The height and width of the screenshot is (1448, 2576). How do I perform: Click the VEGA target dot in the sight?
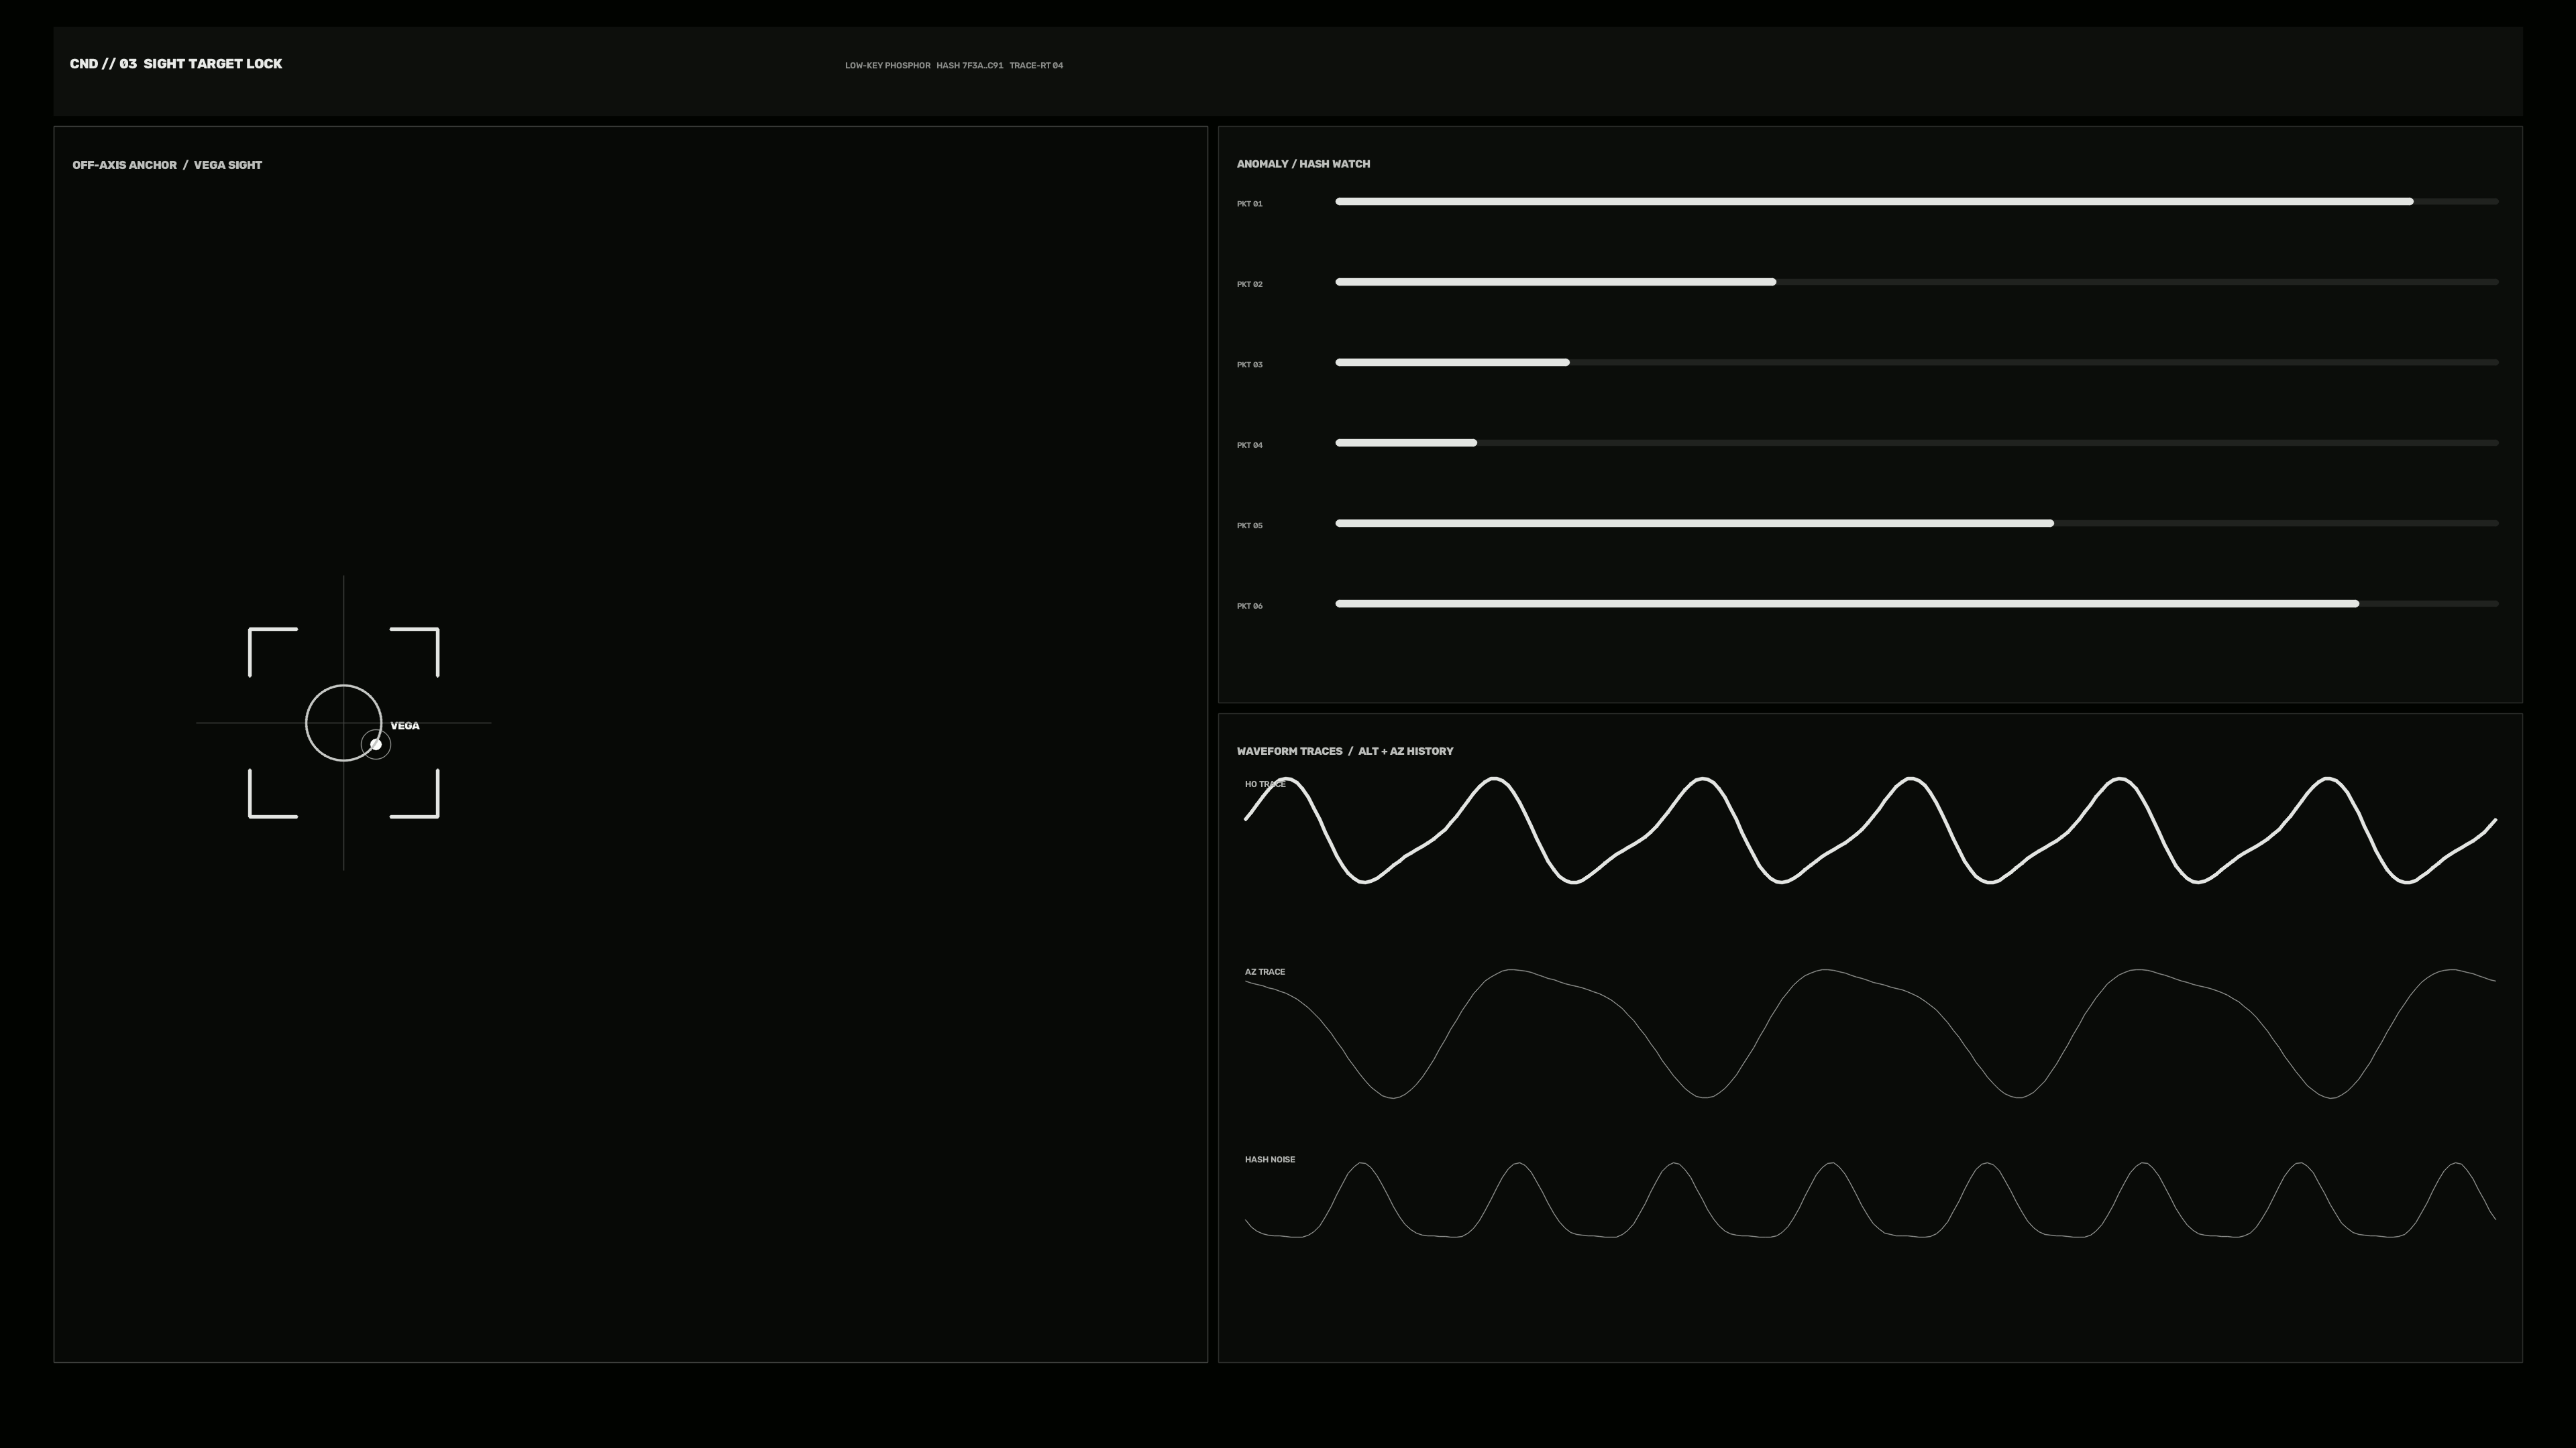tap(376, 745)
